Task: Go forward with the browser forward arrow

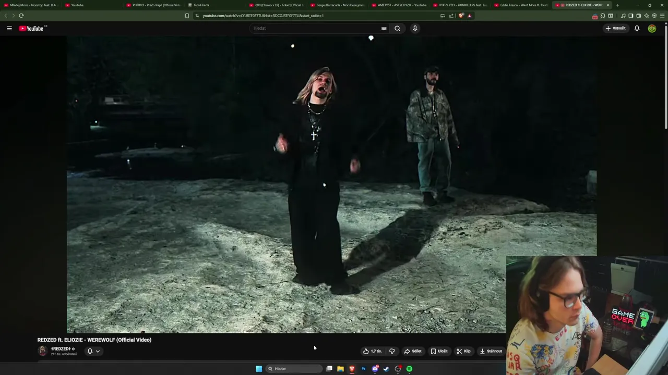Action: 14,16
